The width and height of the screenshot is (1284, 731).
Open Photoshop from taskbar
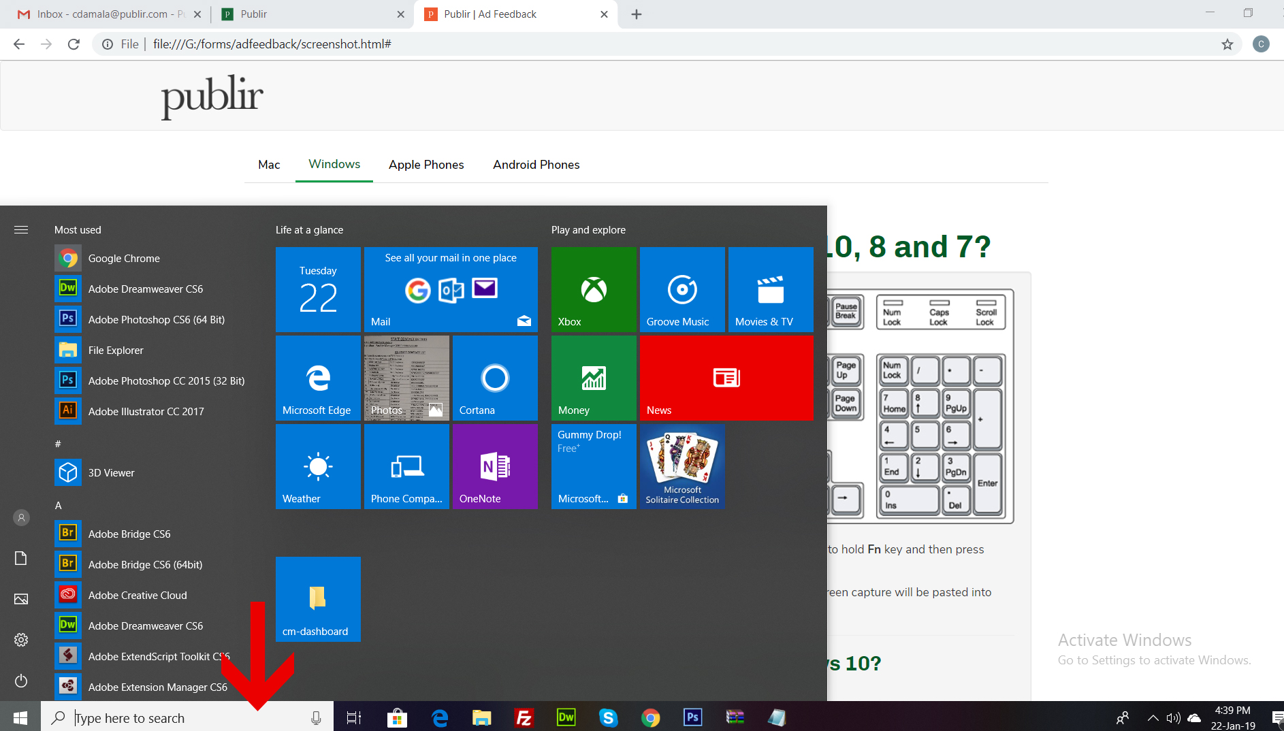[x=692, y=717]
